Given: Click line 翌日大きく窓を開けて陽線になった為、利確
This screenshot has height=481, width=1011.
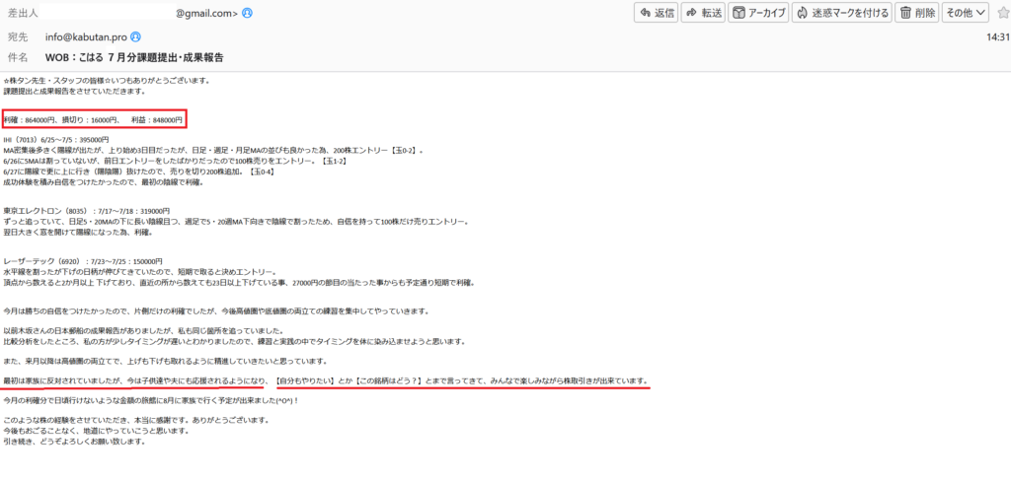Looking at the screenshot, I should [78, 233].
